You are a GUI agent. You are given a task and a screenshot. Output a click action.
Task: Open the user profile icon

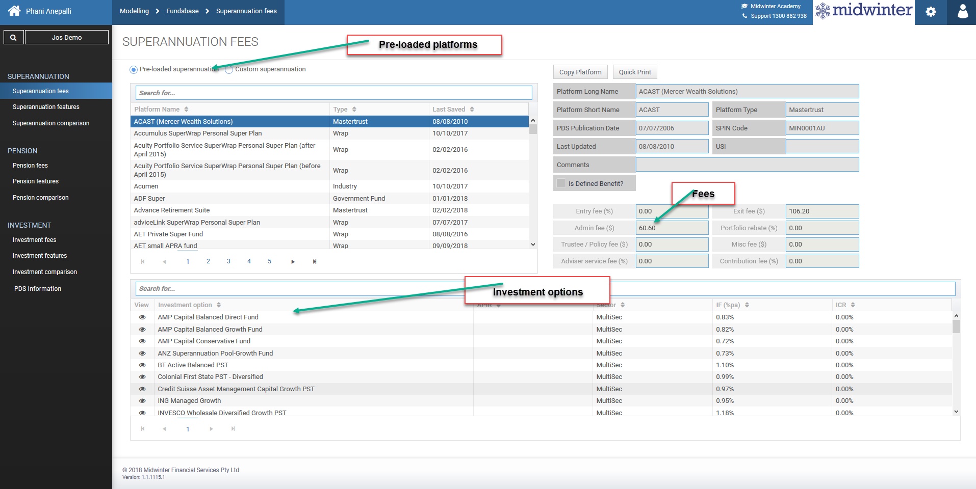[x=962, y=12]
